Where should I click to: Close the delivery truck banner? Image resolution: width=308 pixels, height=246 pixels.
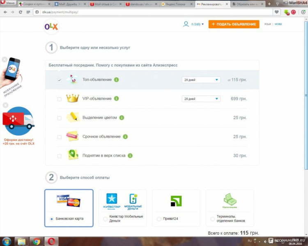[5, 105]
